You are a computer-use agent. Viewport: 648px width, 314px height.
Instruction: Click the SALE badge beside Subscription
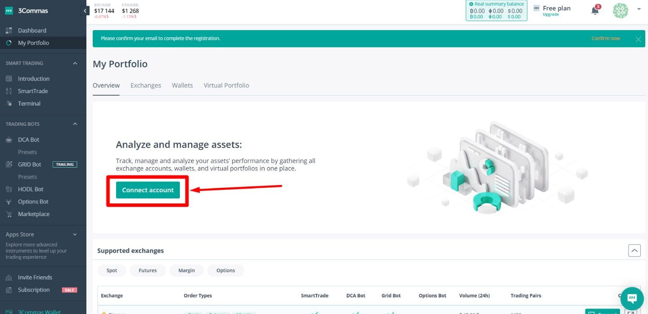pos(69,290)
